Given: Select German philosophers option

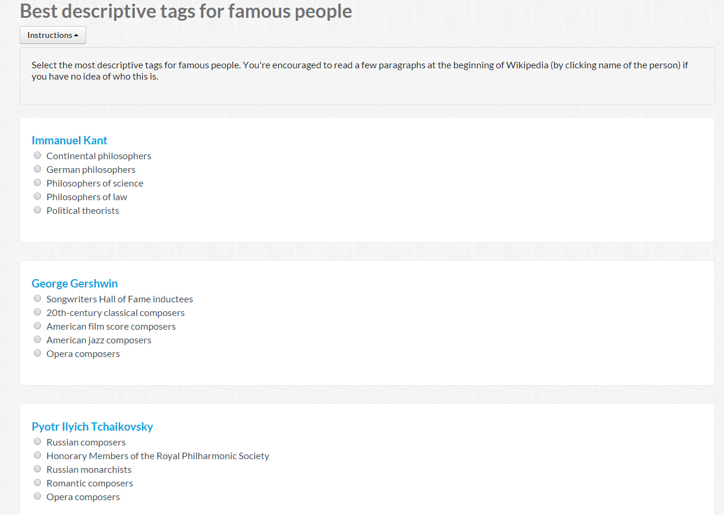Looking at the screenshot, I should (37, 169).
